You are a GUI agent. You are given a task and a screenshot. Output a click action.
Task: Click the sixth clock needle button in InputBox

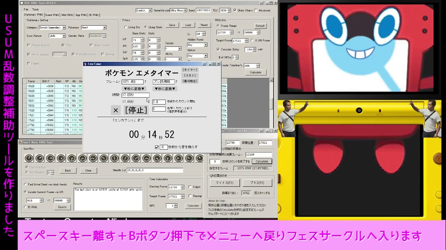[x=83, y=158]
